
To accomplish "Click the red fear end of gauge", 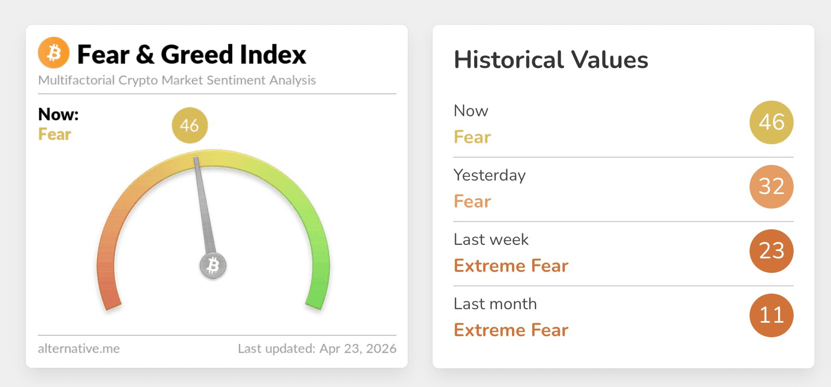I will [x=108, y=291].
